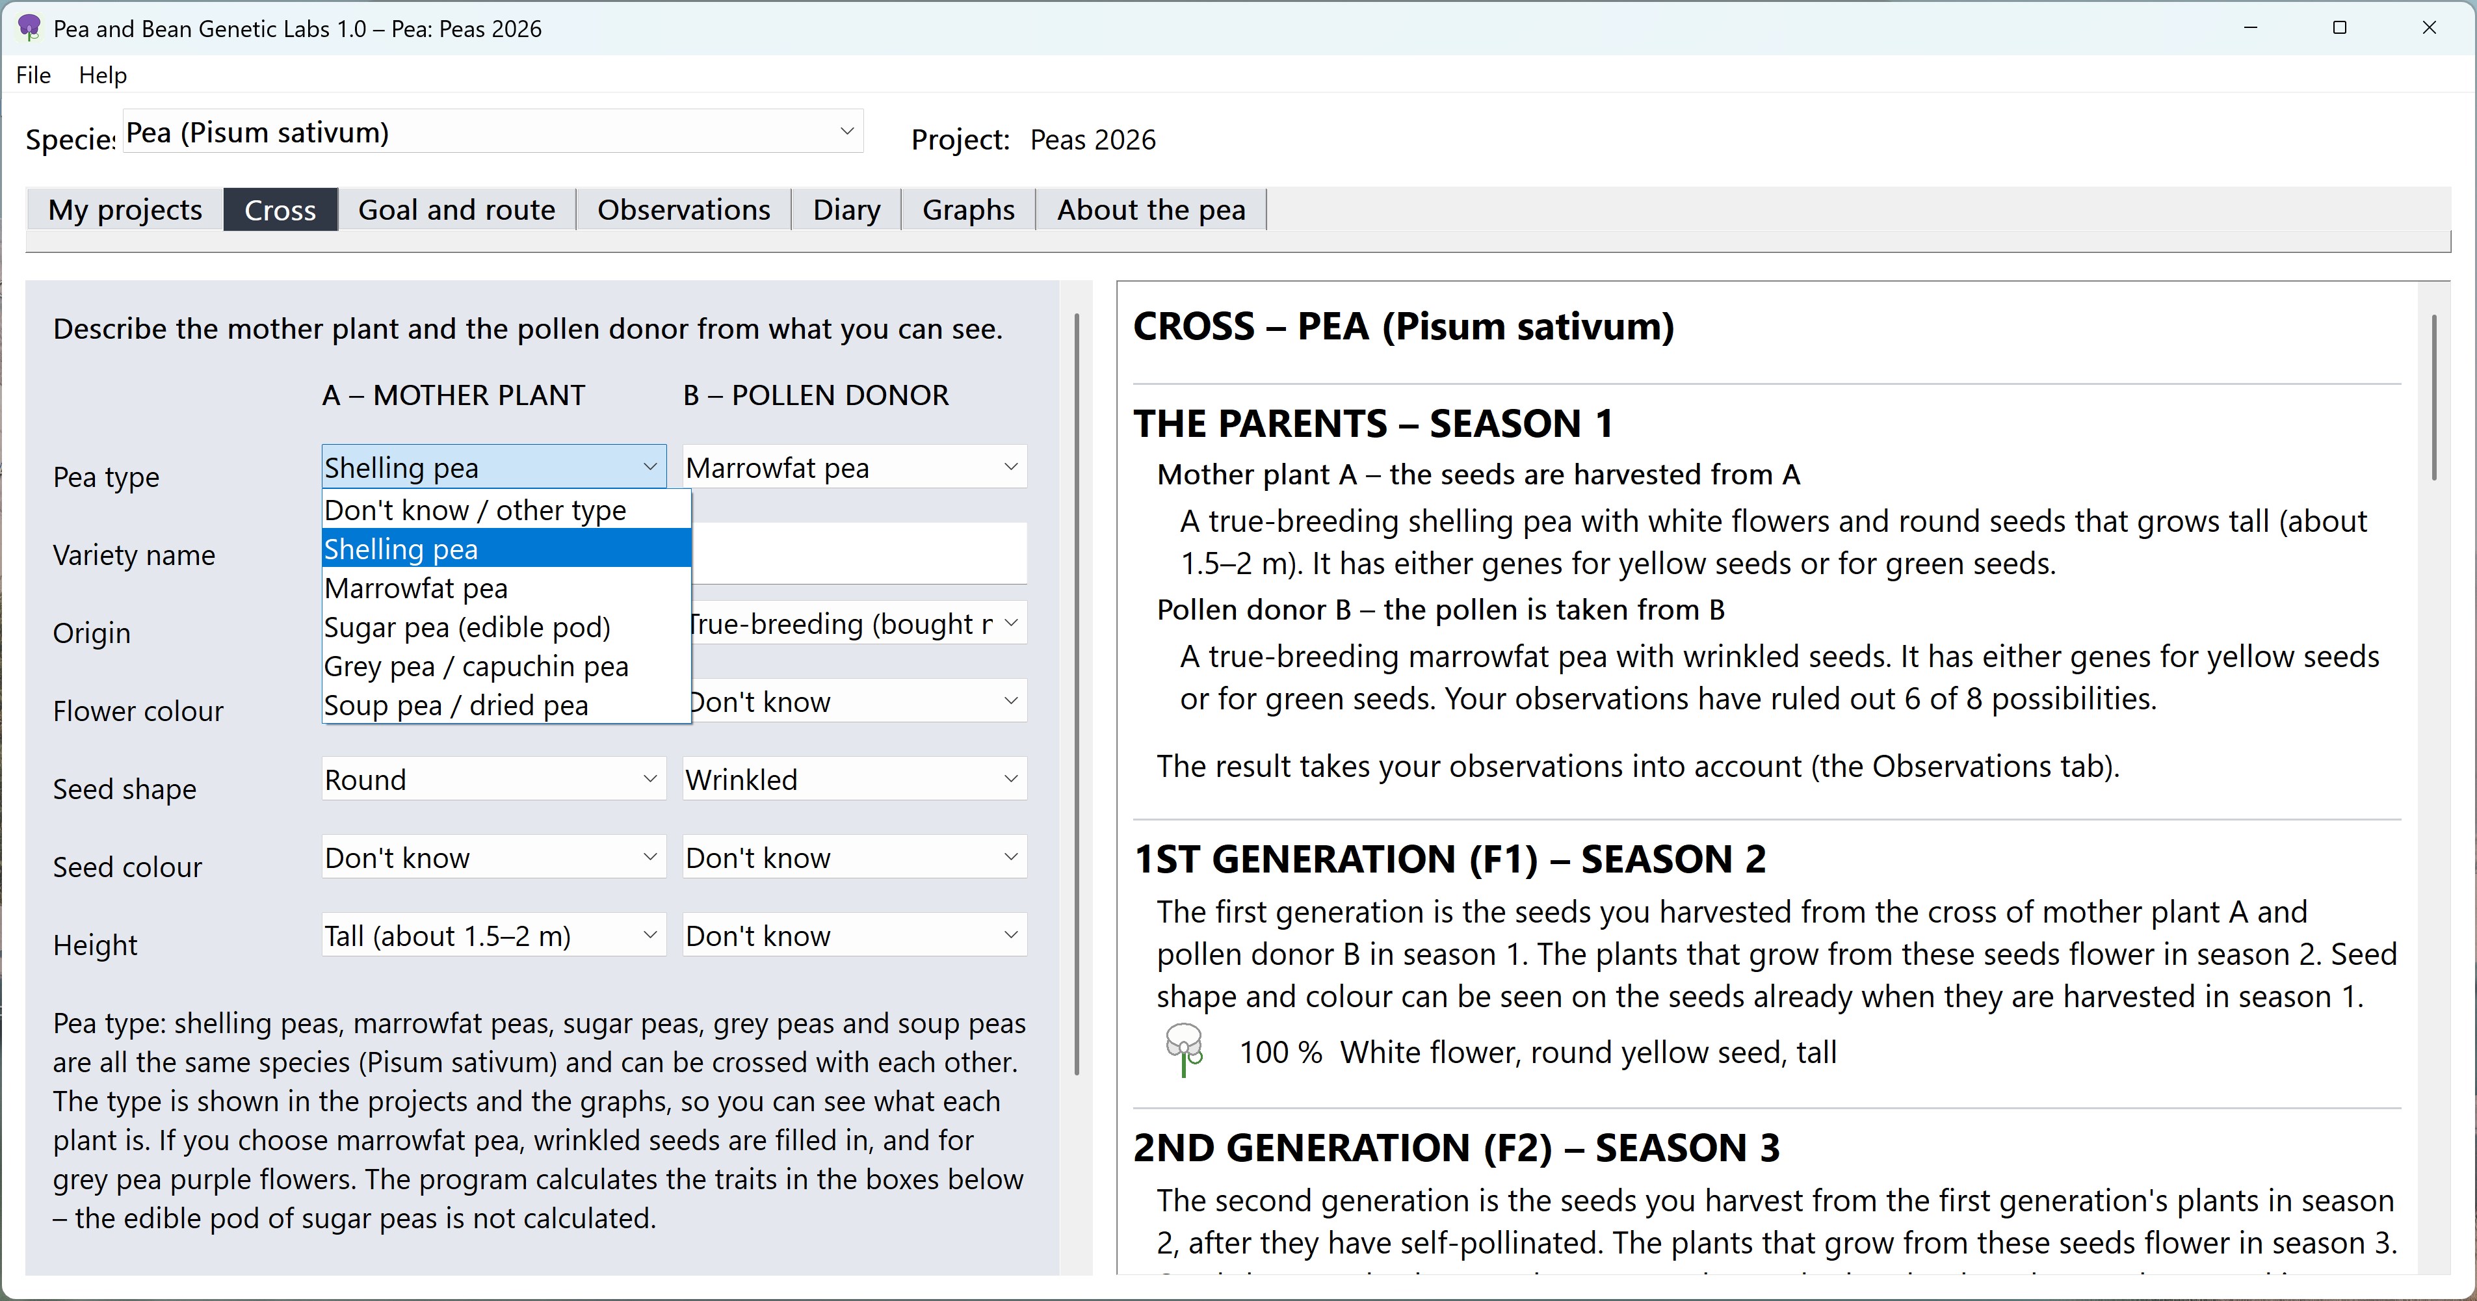Maximize the Pea and Bean Genetic Labs window
Image resolution: width=2477 pixels, height=1301 pixels.
[x=2339, y=28]
